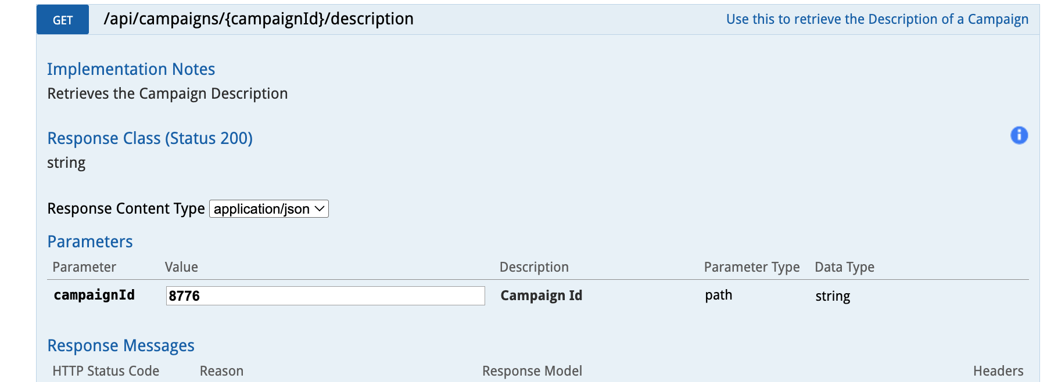
Task: Click the HTTP Status Code column header
Action: [x=106, y=371]
